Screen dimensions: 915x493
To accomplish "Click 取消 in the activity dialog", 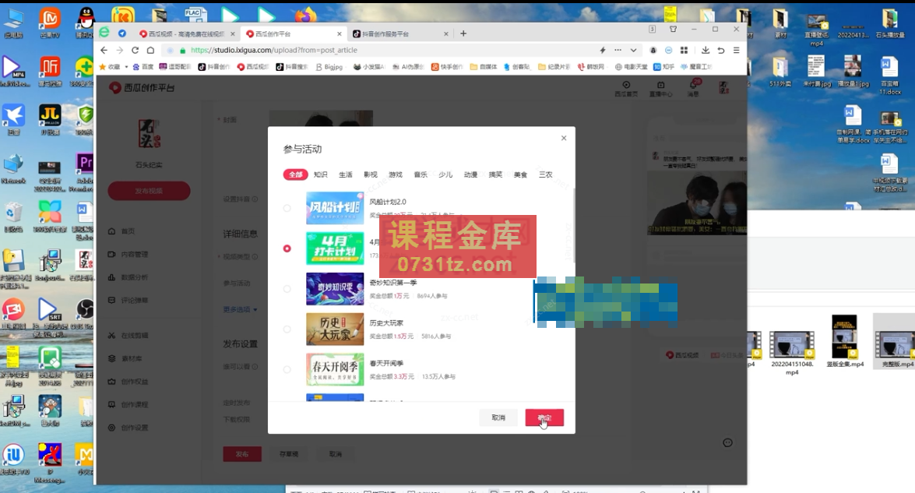I will (x=498, y=417).
